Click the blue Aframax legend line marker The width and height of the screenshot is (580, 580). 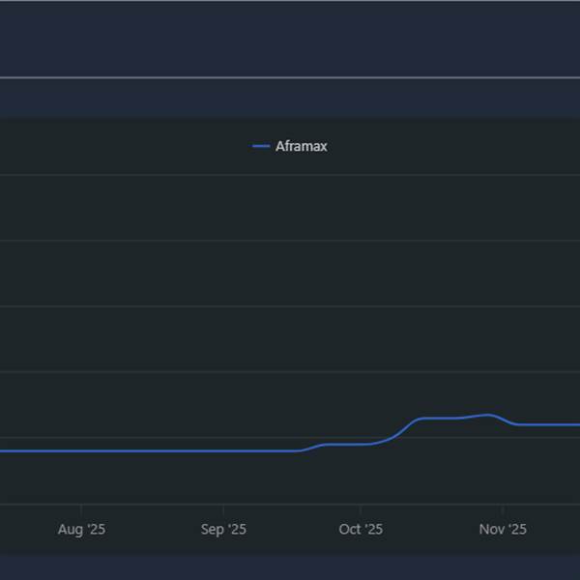261,147
